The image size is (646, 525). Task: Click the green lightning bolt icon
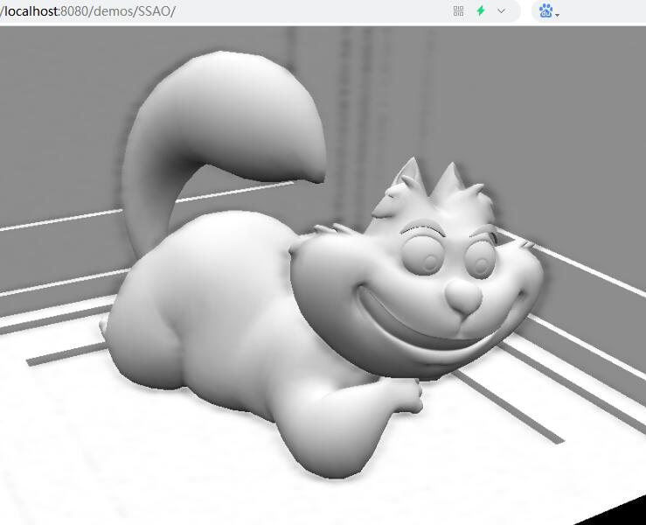pos(481,10)
